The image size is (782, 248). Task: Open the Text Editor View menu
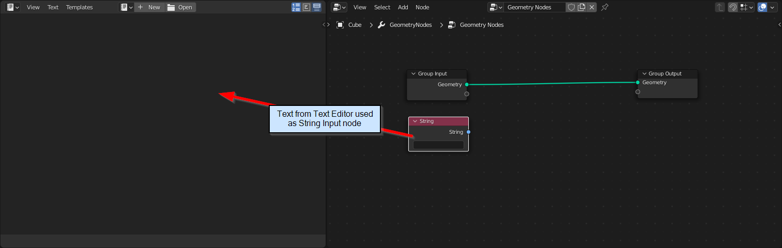click(33, 7)
